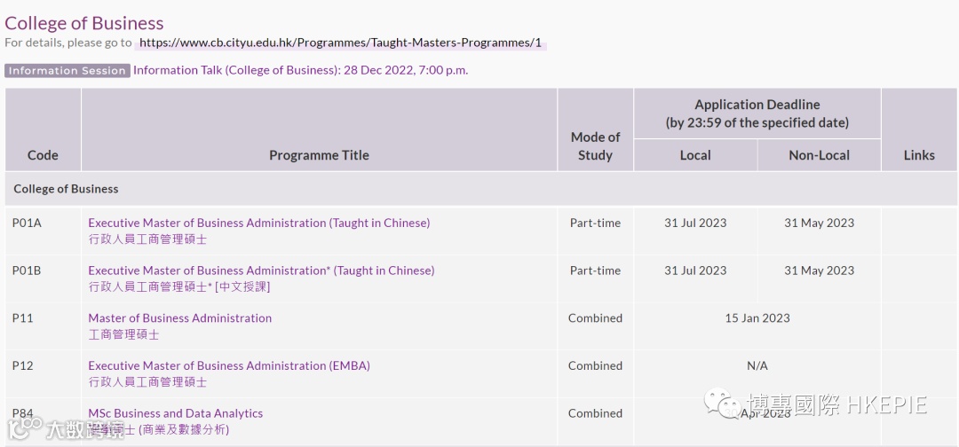Select code cell P01A
The width and height of the screenshot is (959, 447).
tap(43, 231)
